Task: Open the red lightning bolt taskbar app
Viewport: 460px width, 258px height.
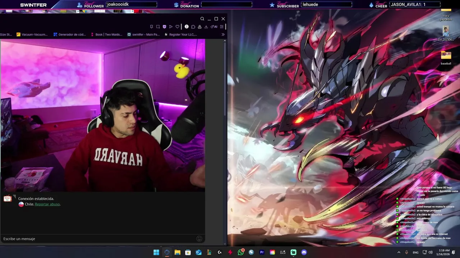Action: pos(230,252)
